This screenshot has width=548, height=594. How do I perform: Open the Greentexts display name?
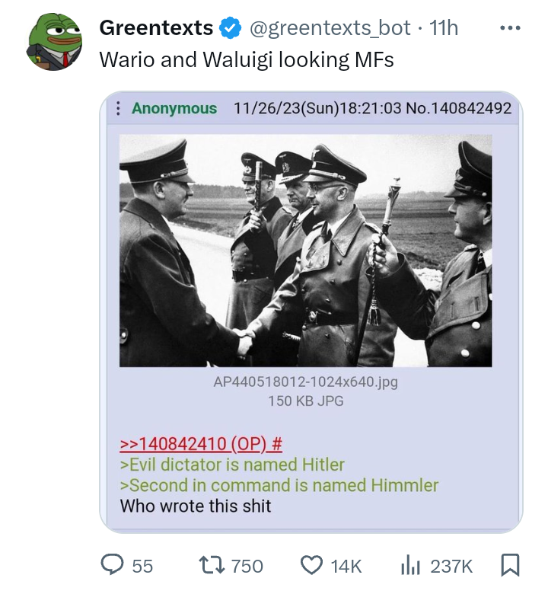(x=156, y=28)
